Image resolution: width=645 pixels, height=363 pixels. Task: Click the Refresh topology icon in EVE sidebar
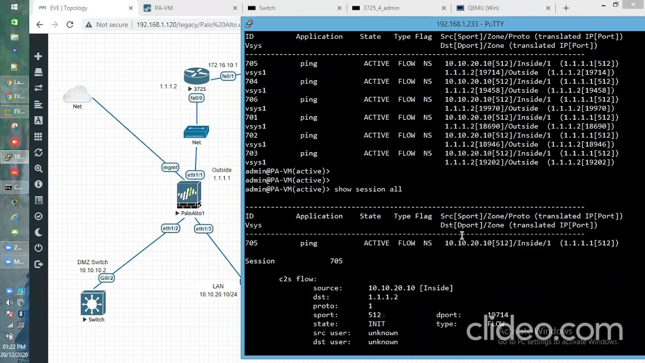[x=38, y=152]
